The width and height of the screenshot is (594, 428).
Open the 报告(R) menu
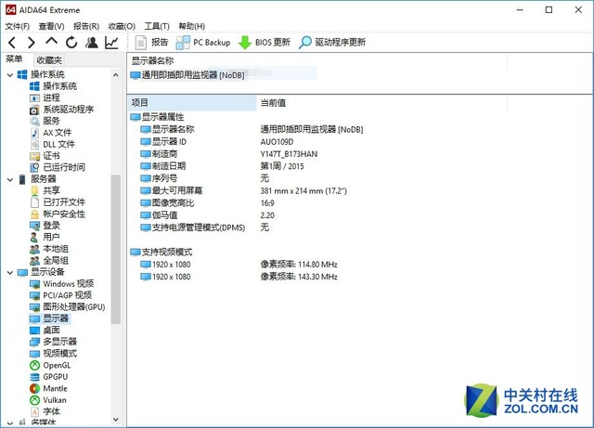click(86, 26)
